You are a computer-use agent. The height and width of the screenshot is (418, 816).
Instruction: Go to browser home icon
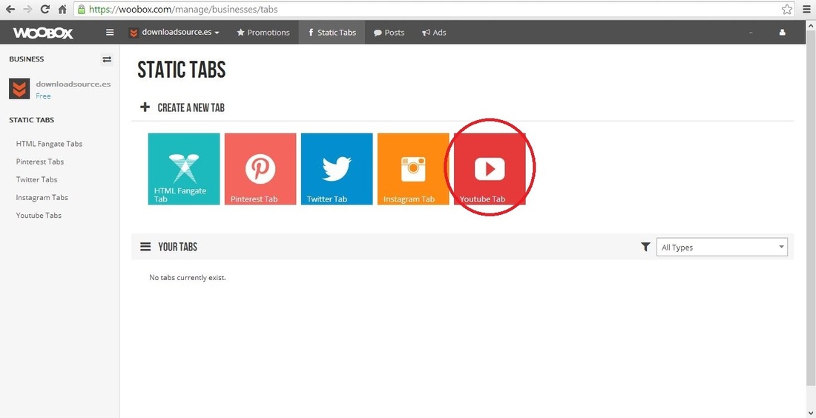tap(62, 10)
